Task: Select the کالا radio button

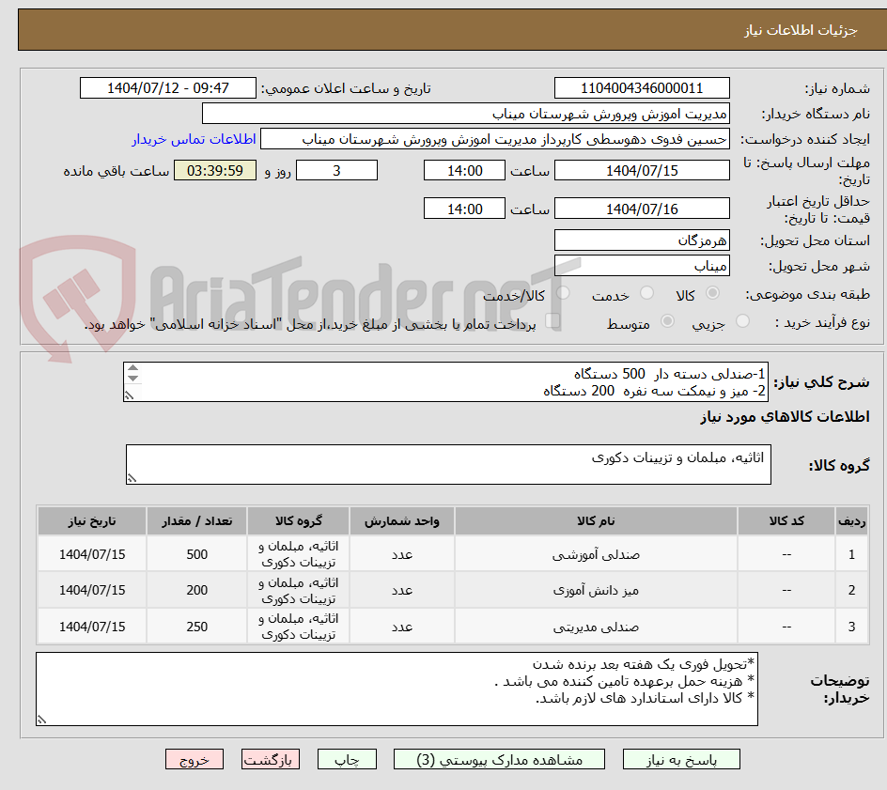Action: pos(714,292)
